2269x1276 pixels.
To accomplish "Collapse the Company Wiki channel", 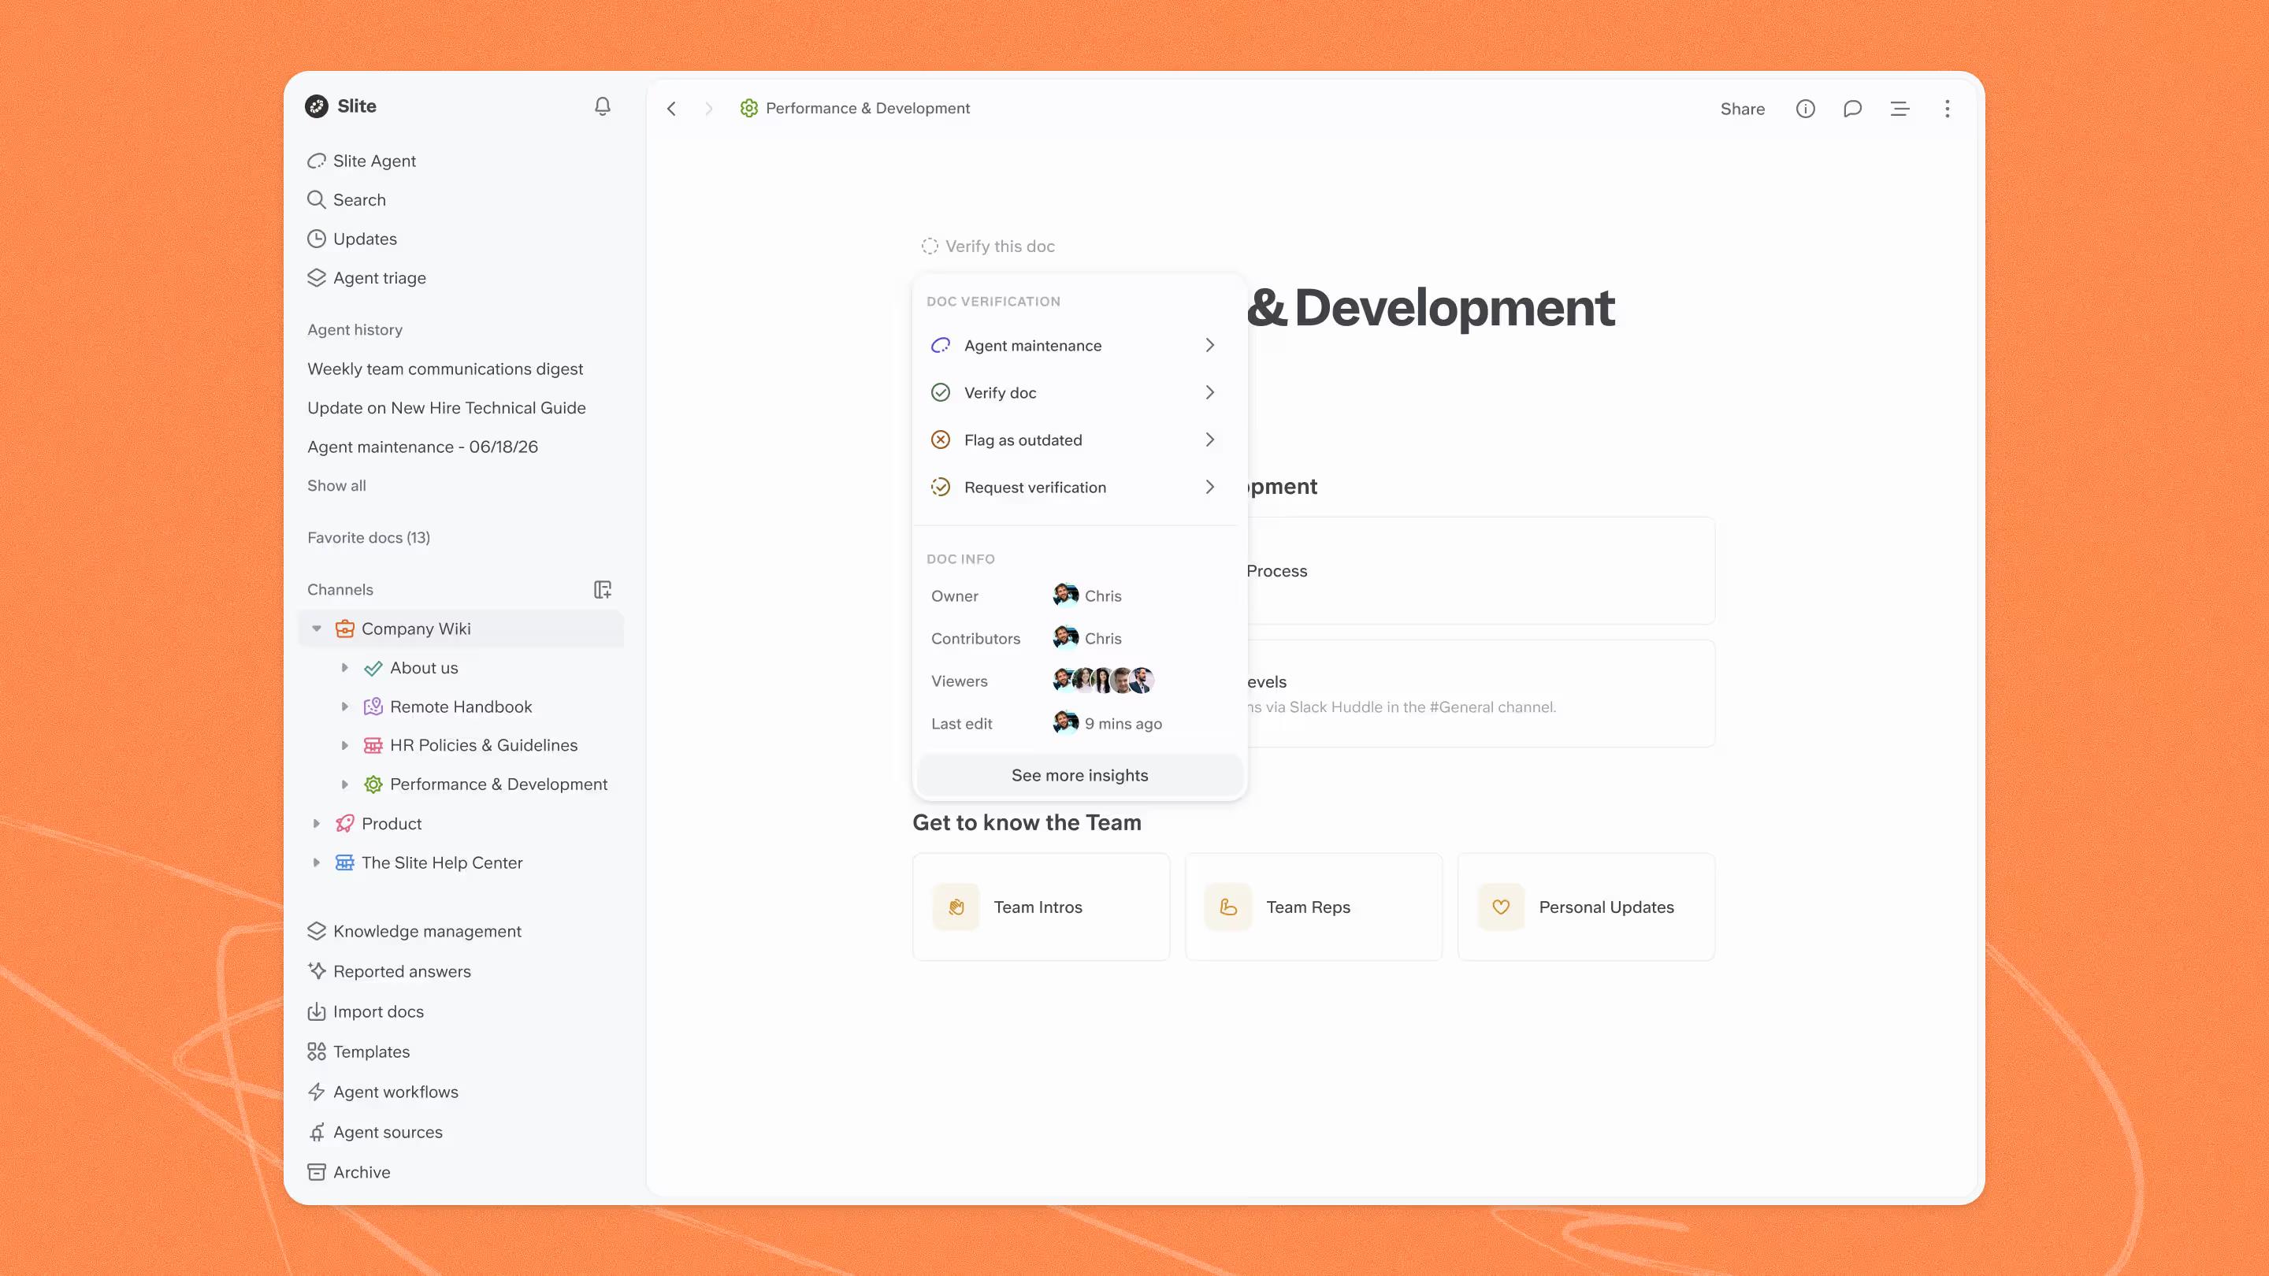I will click(316, 629).
